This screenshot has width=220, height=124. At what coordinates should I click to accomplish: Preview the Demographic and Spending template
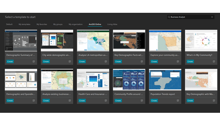click(34, 101)
